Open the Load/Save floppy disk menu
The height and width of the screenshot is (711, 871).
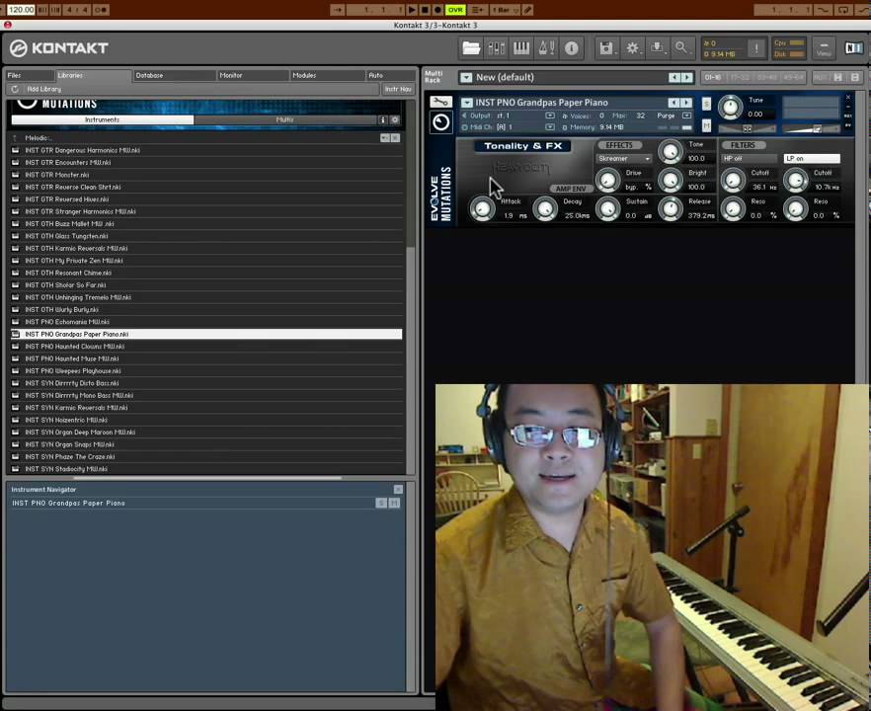(x=606, y=48)
